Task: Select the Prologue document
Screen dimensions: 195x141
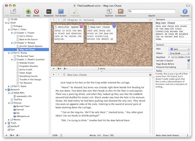Action: pyautogui.click(x=18, y=26)
